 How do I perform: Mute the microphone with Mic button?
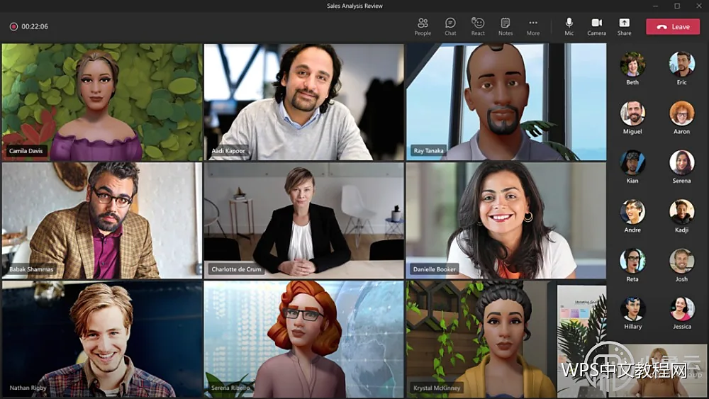tap(569, 27)
